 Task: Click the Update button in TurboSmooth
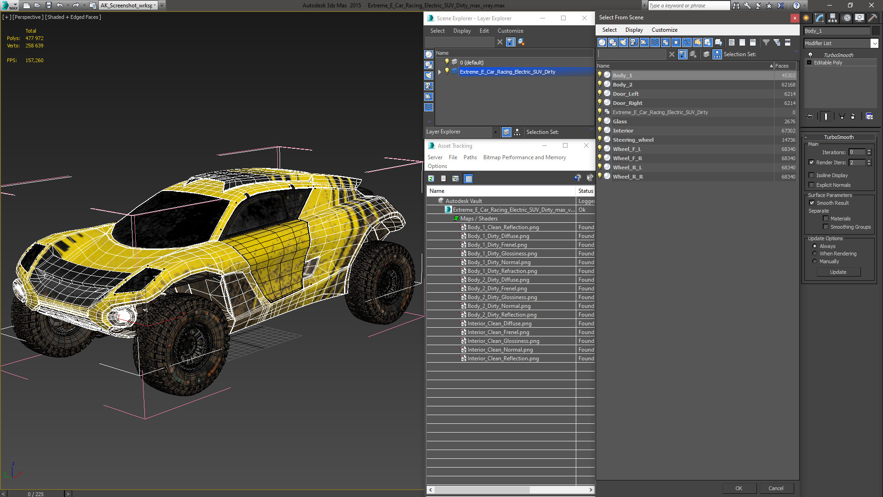(x=838, y=272)
